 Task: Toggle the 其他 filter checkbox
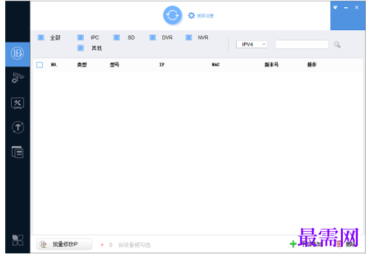[x=81, y=48]
